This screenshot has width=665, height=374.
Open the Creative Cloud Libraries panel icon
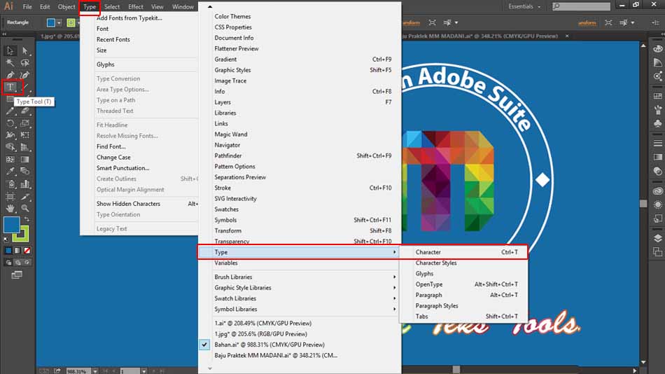658,191
